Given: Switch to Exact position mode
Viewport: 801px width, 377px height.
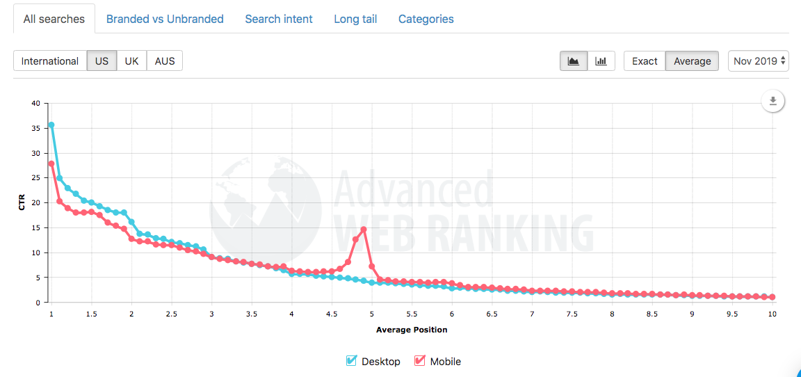Looking at the screenshot, I should (x=645, y=61).
